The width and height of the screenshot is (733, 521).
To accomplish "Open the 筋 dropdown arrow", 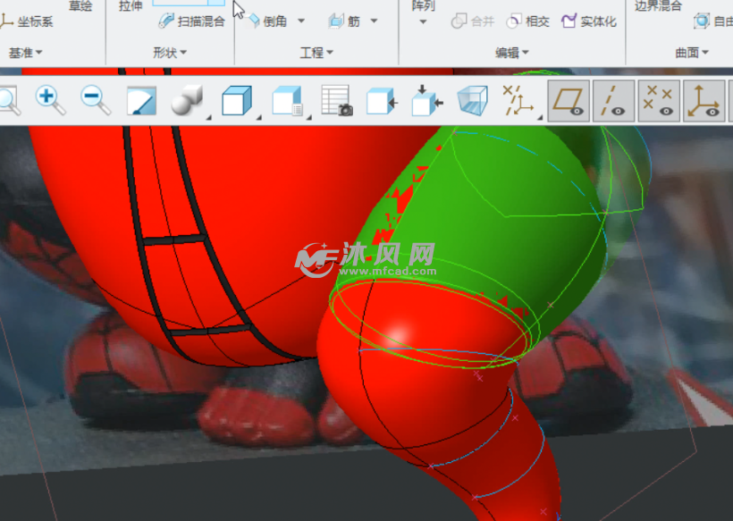I will [374, 21].
